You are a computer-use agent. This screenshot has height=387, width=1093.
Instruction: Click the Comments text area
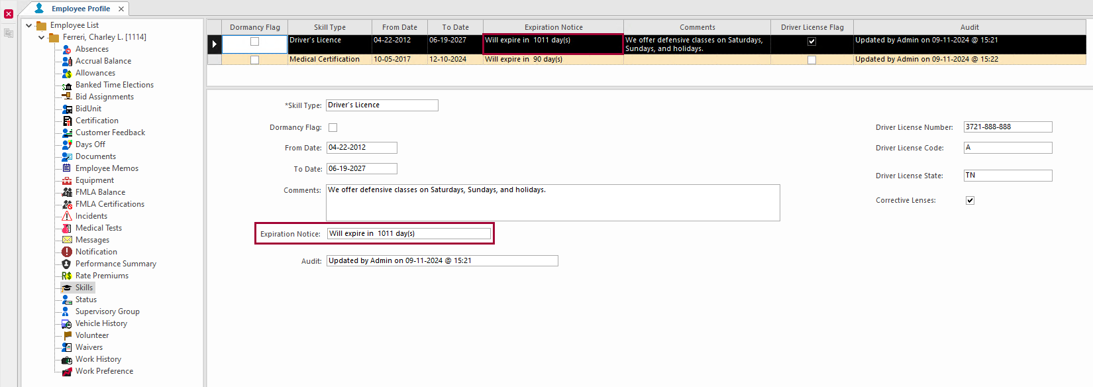click(x=553, y=203)
